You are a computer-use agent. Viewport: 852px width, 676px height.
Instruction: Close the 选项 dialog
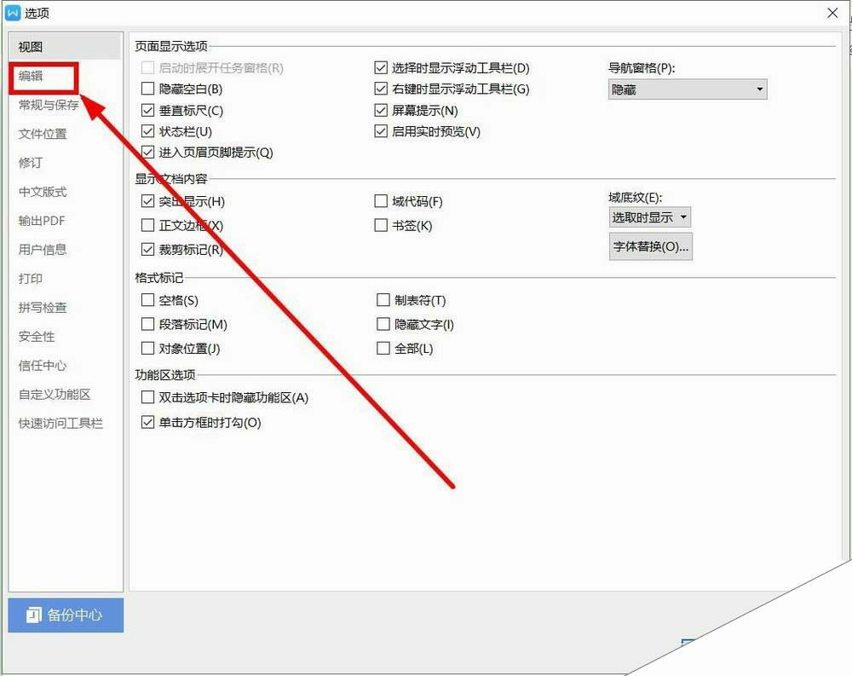click(832, 13)
